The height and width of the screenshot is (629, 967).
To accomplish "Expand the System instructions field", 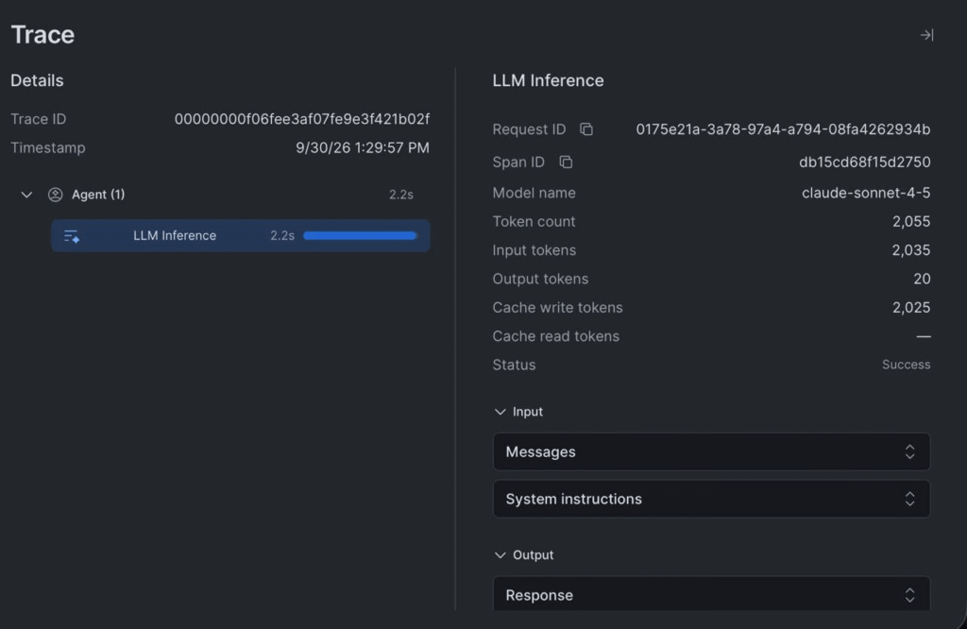I will click(711, 499).
